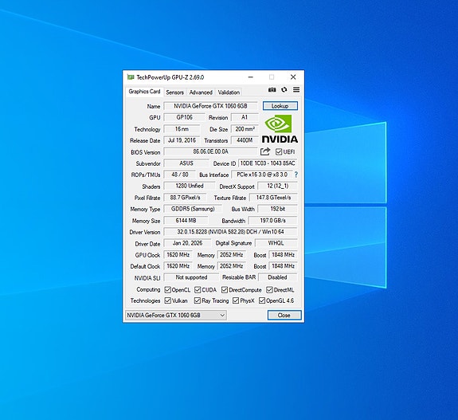Click the Technology value 16 nm
Image resolution: width=458 pixels, height=420 pixels.
click(x=182, y=129)
